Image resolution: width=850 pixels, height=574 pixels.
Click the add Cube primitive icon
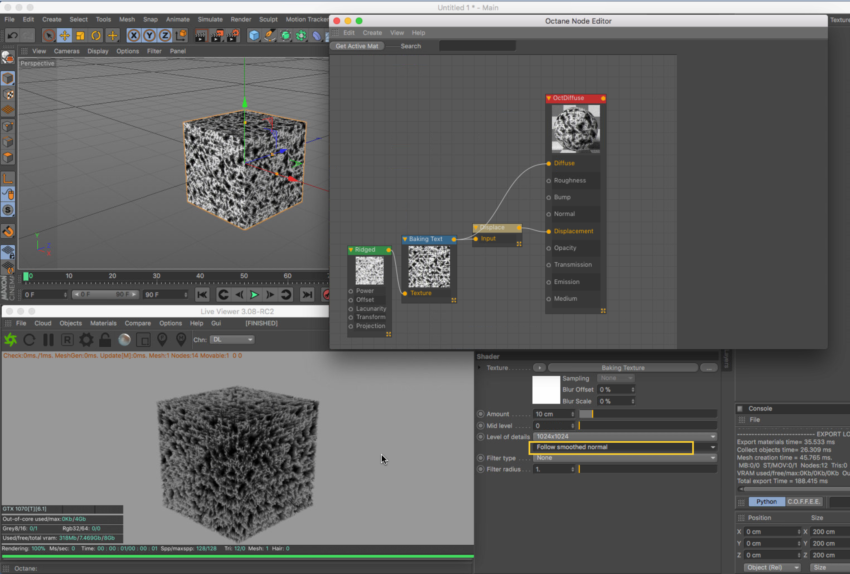click(254, 35)
